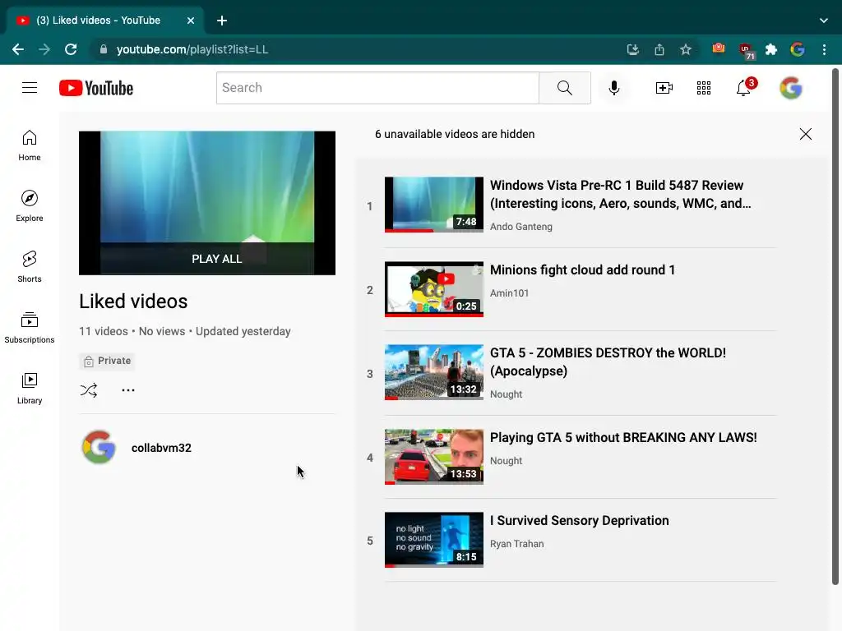Viewport: 842px width, 631px height.
Task: Click the address bar URL youtube.com/playlist?list=LL
Action: 192,49
